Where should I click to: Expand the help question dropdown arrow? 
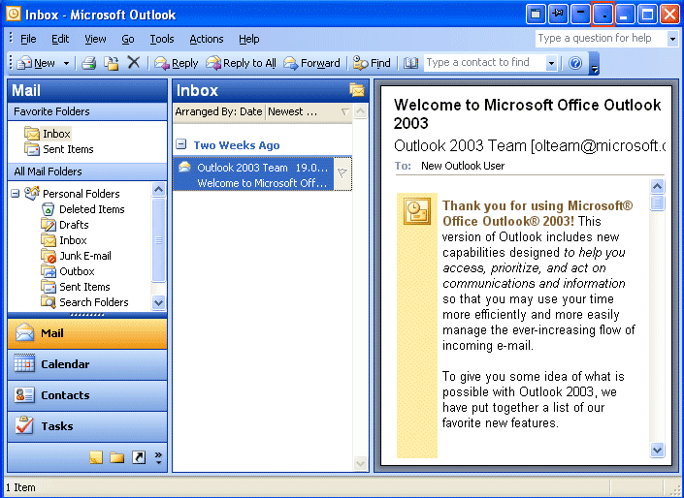pyautogui.click(x=672, y=39)
